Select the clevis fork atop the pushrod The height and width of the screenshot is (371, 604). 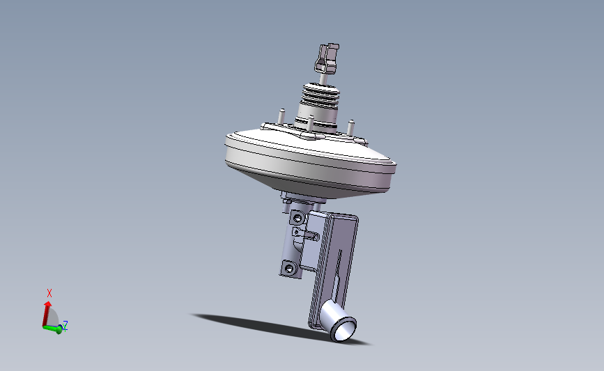tap(327, 58)
